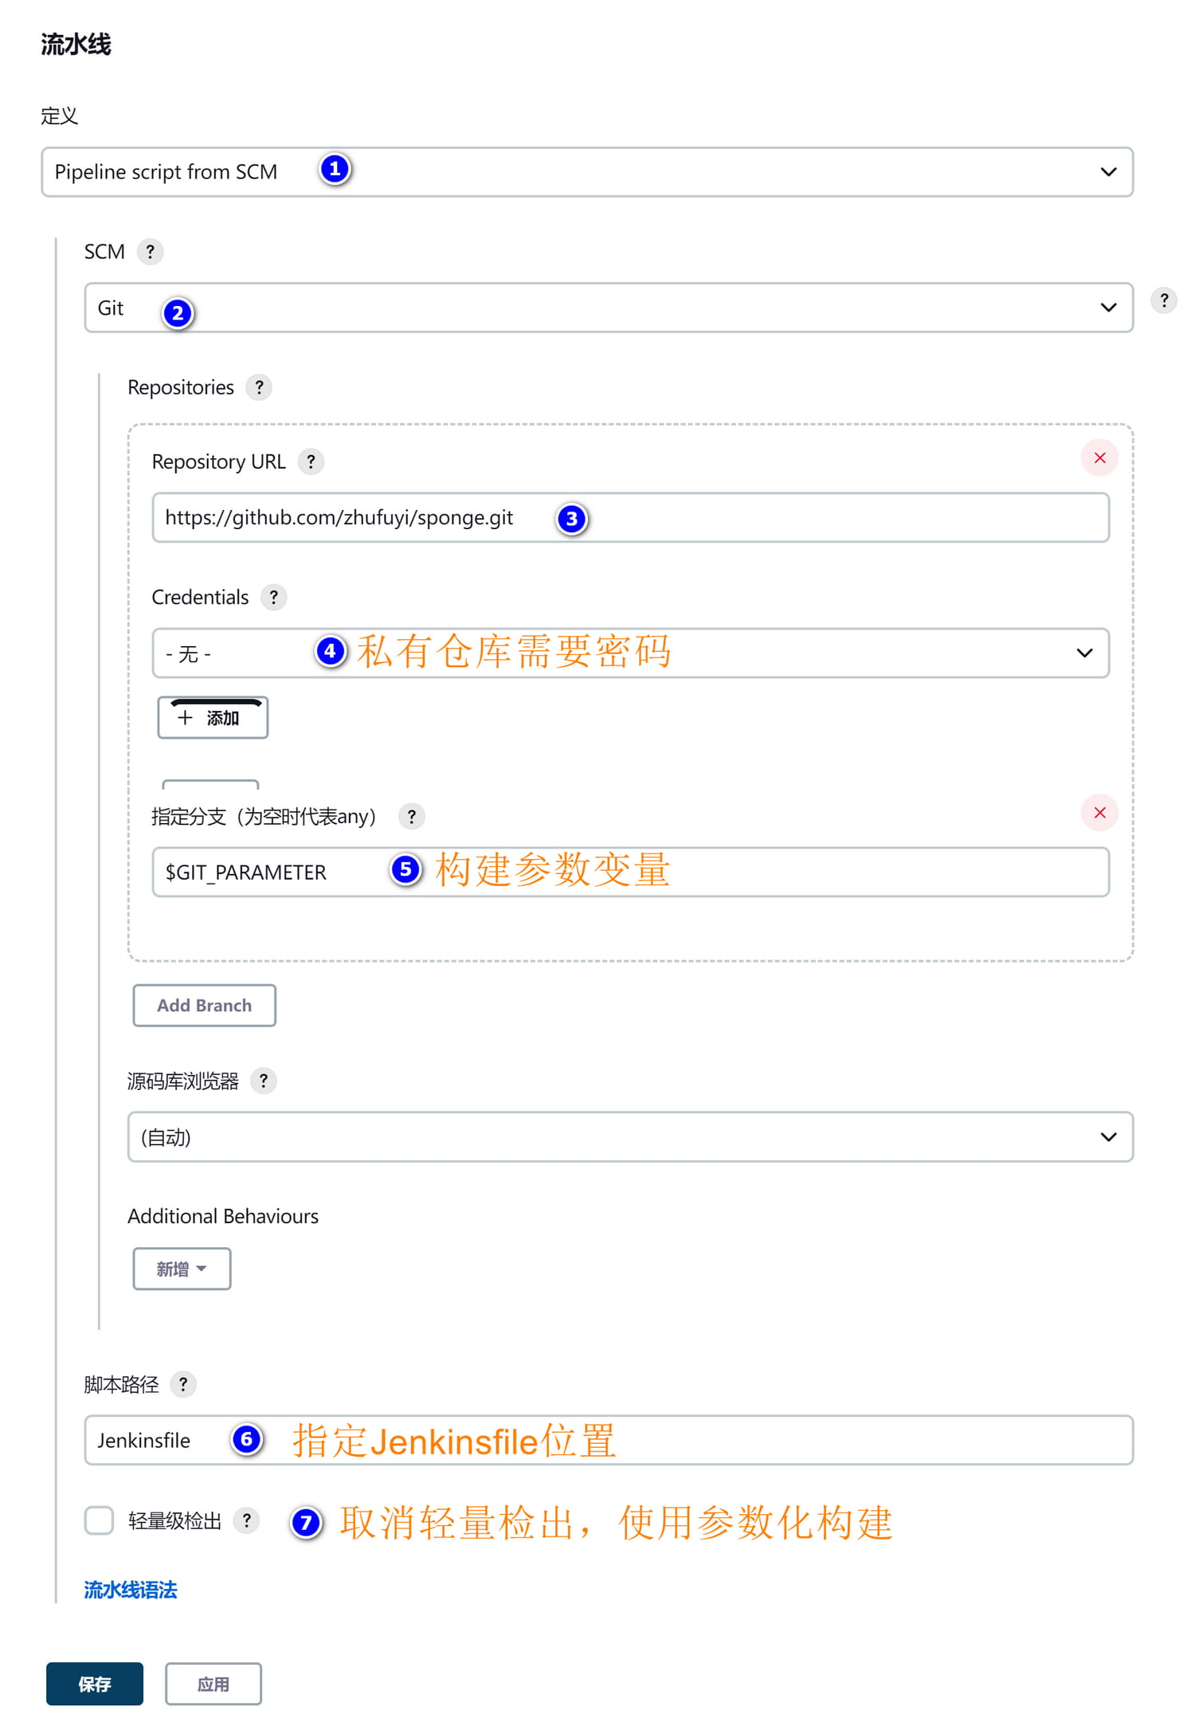This screenshot has width=1195, height=1726.
Task: Click the 添加 credentials button
Action: tap(213, 718)
